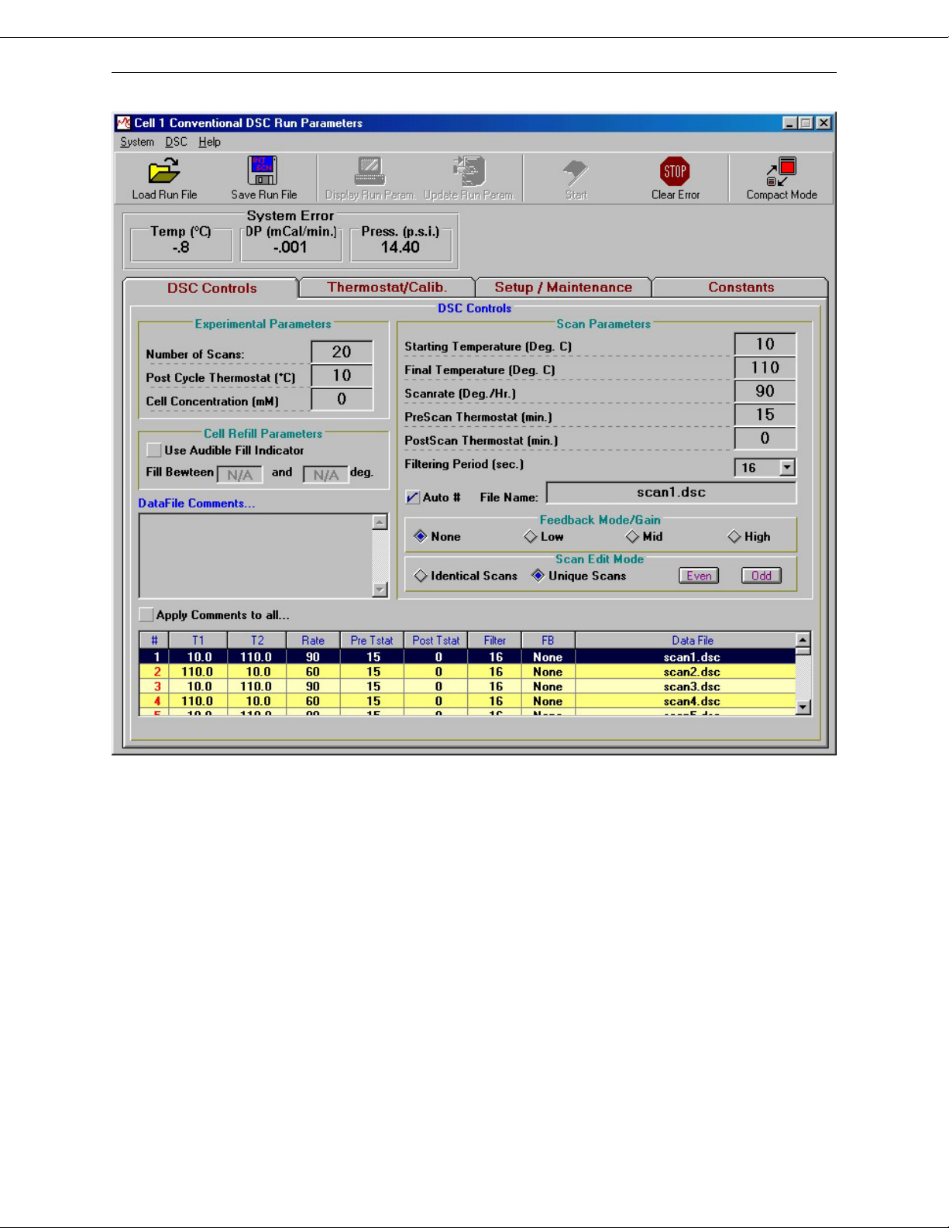Select scan row 2 in table
The width and height of the screenshot is (949, 1228).
pyautogui.click(x=467, y=672)
